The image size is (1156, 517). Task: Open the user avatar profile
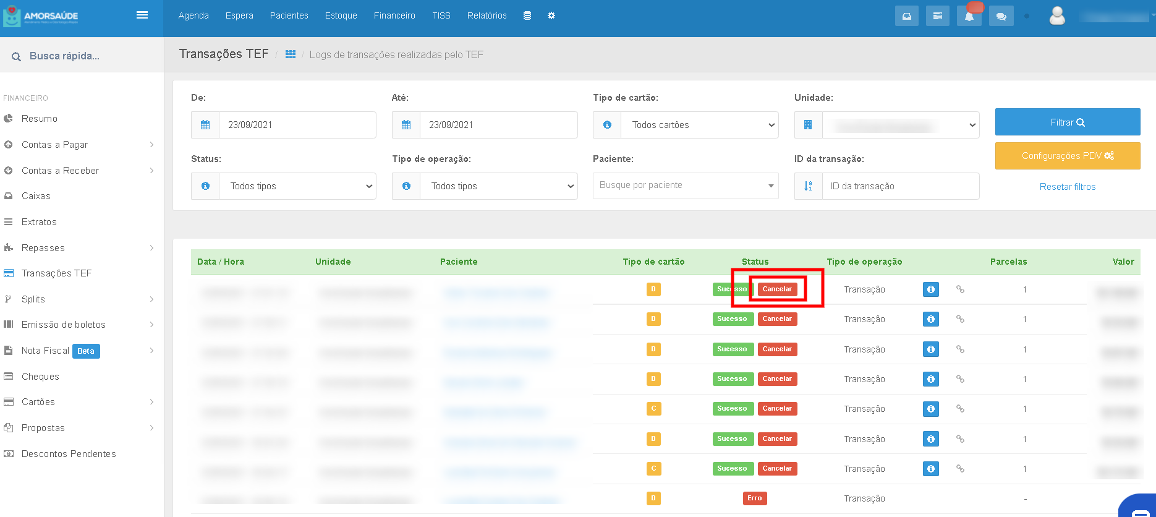click(x=1057, y=15)
